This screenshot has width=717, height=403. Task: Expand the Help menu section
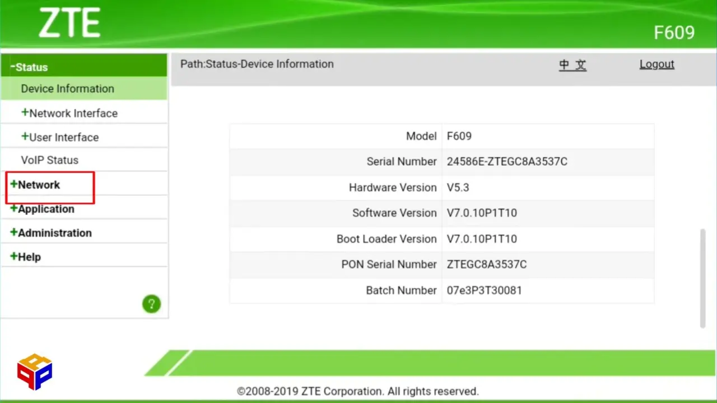[x=29, y=256]
